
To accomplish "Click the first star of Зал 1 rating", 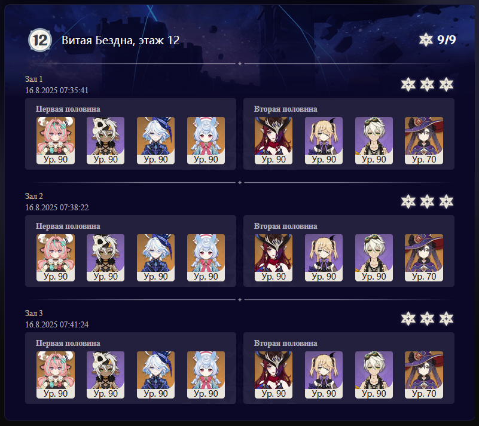I will click(x=408, y=84).
